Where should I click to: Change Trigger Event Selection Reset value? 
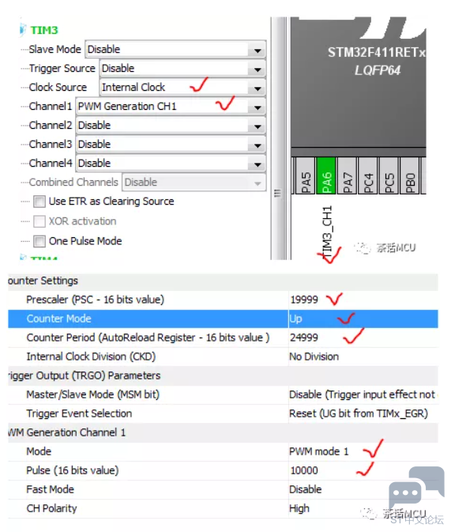point(359,413)
